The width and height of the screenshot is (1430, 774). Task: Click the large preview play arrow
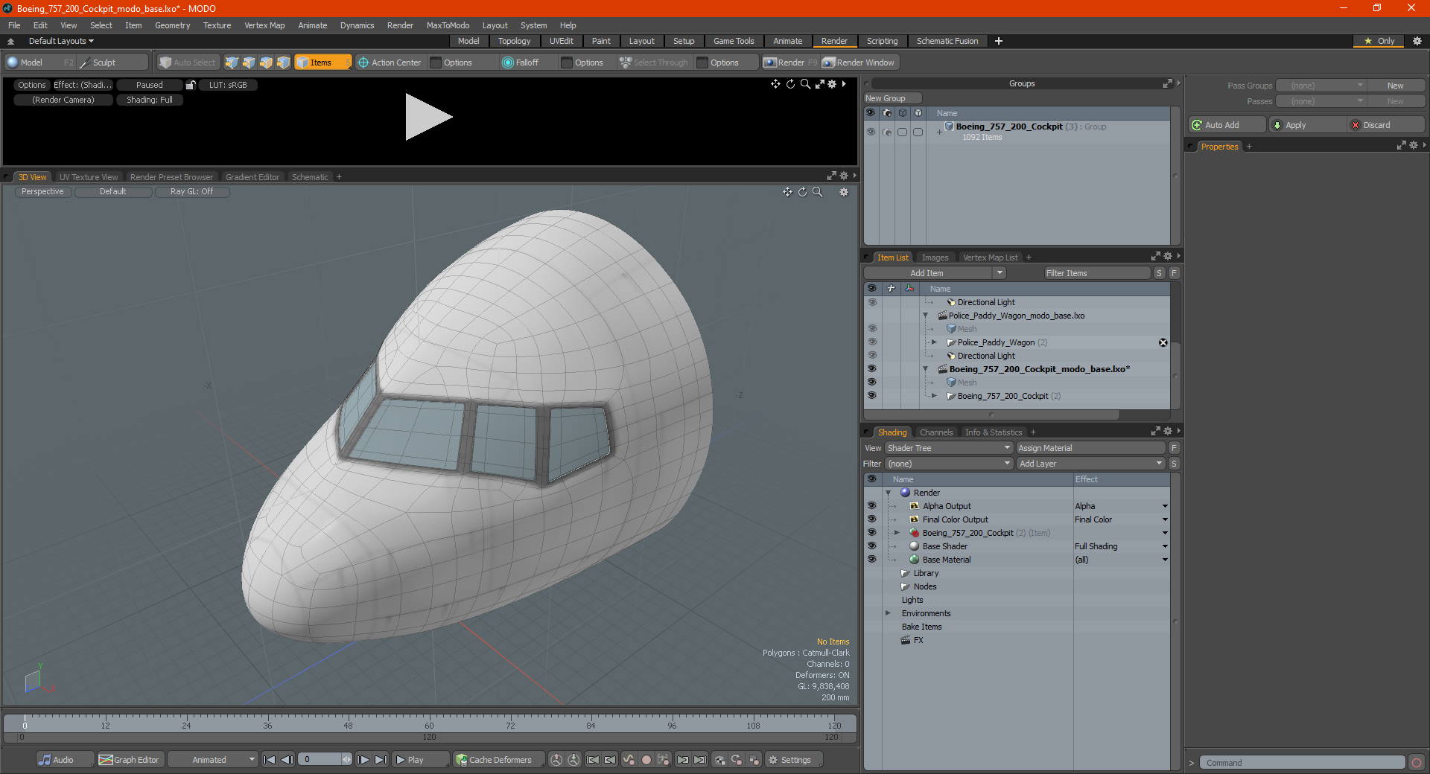(x=428, y=117)
